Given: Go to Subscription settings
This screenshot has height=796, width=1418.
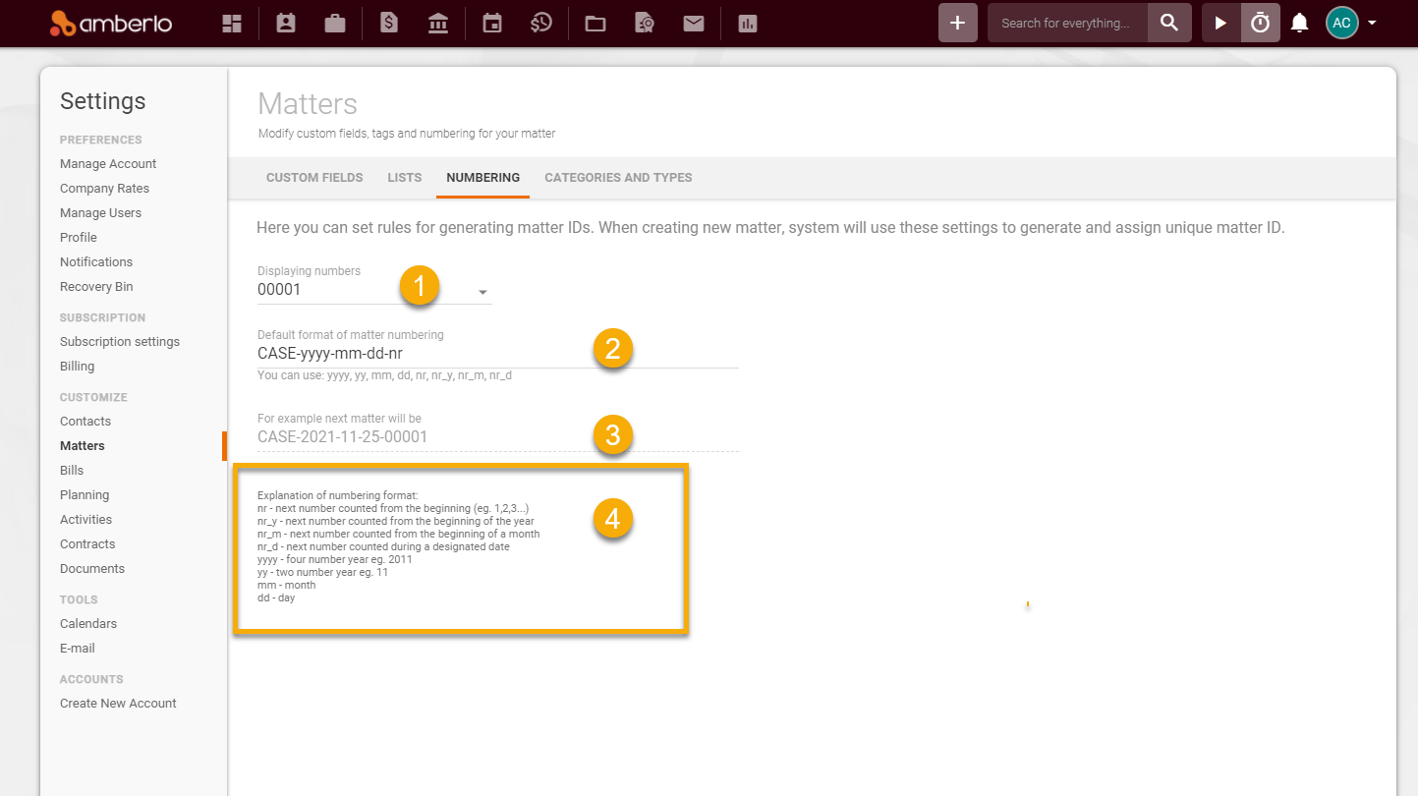Looking at the screenshot, I should click(120, 341).
